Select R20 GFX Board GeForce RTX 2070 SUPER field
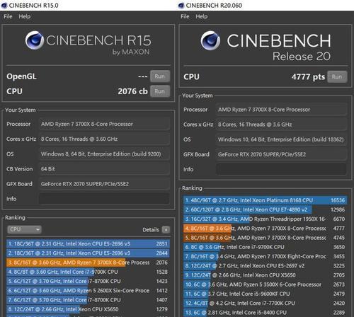354x317 pixels. 281,154
